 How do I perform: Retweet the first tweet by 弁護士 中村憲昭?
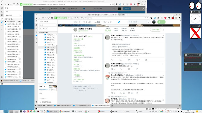coord(121,60)
